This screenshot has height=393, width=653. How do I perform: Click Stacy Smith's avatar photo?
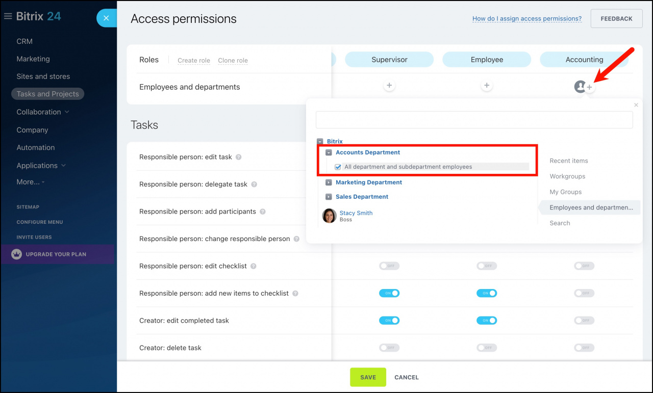[x=330, y=216]
